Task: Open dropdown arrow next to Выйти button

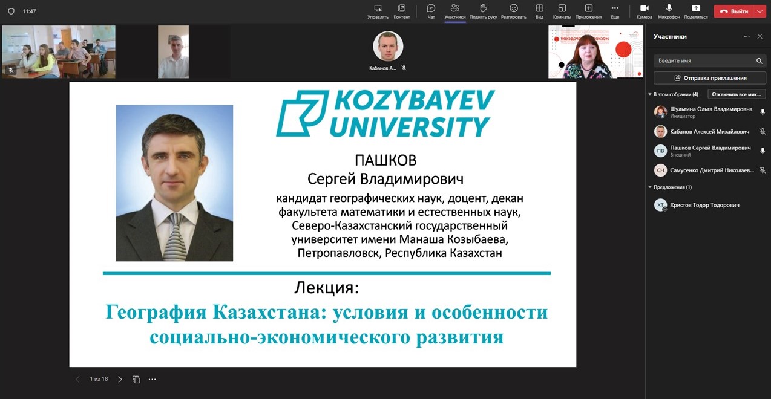Action: [x=760, y=11]
